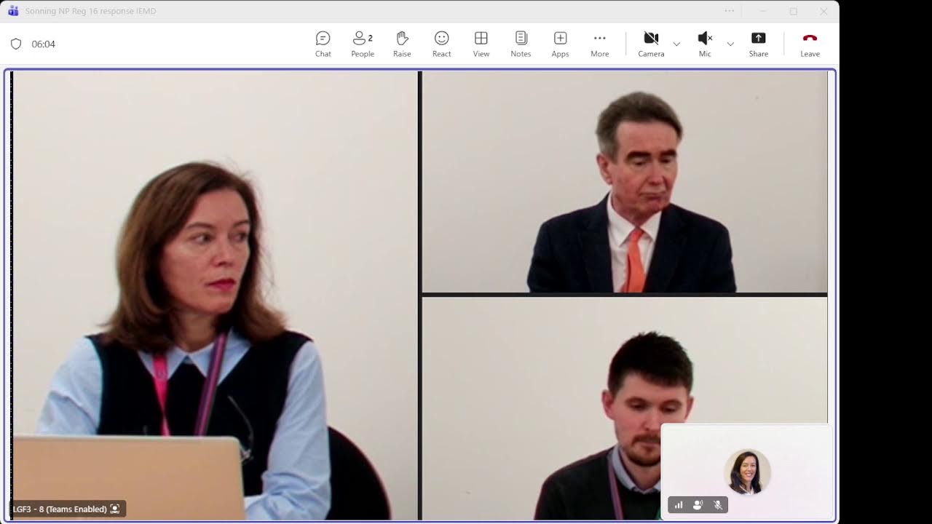This screenshot has width=932, height=524.
Task: Expand the Camera options dropdown arrow
Action: [676, 44]
